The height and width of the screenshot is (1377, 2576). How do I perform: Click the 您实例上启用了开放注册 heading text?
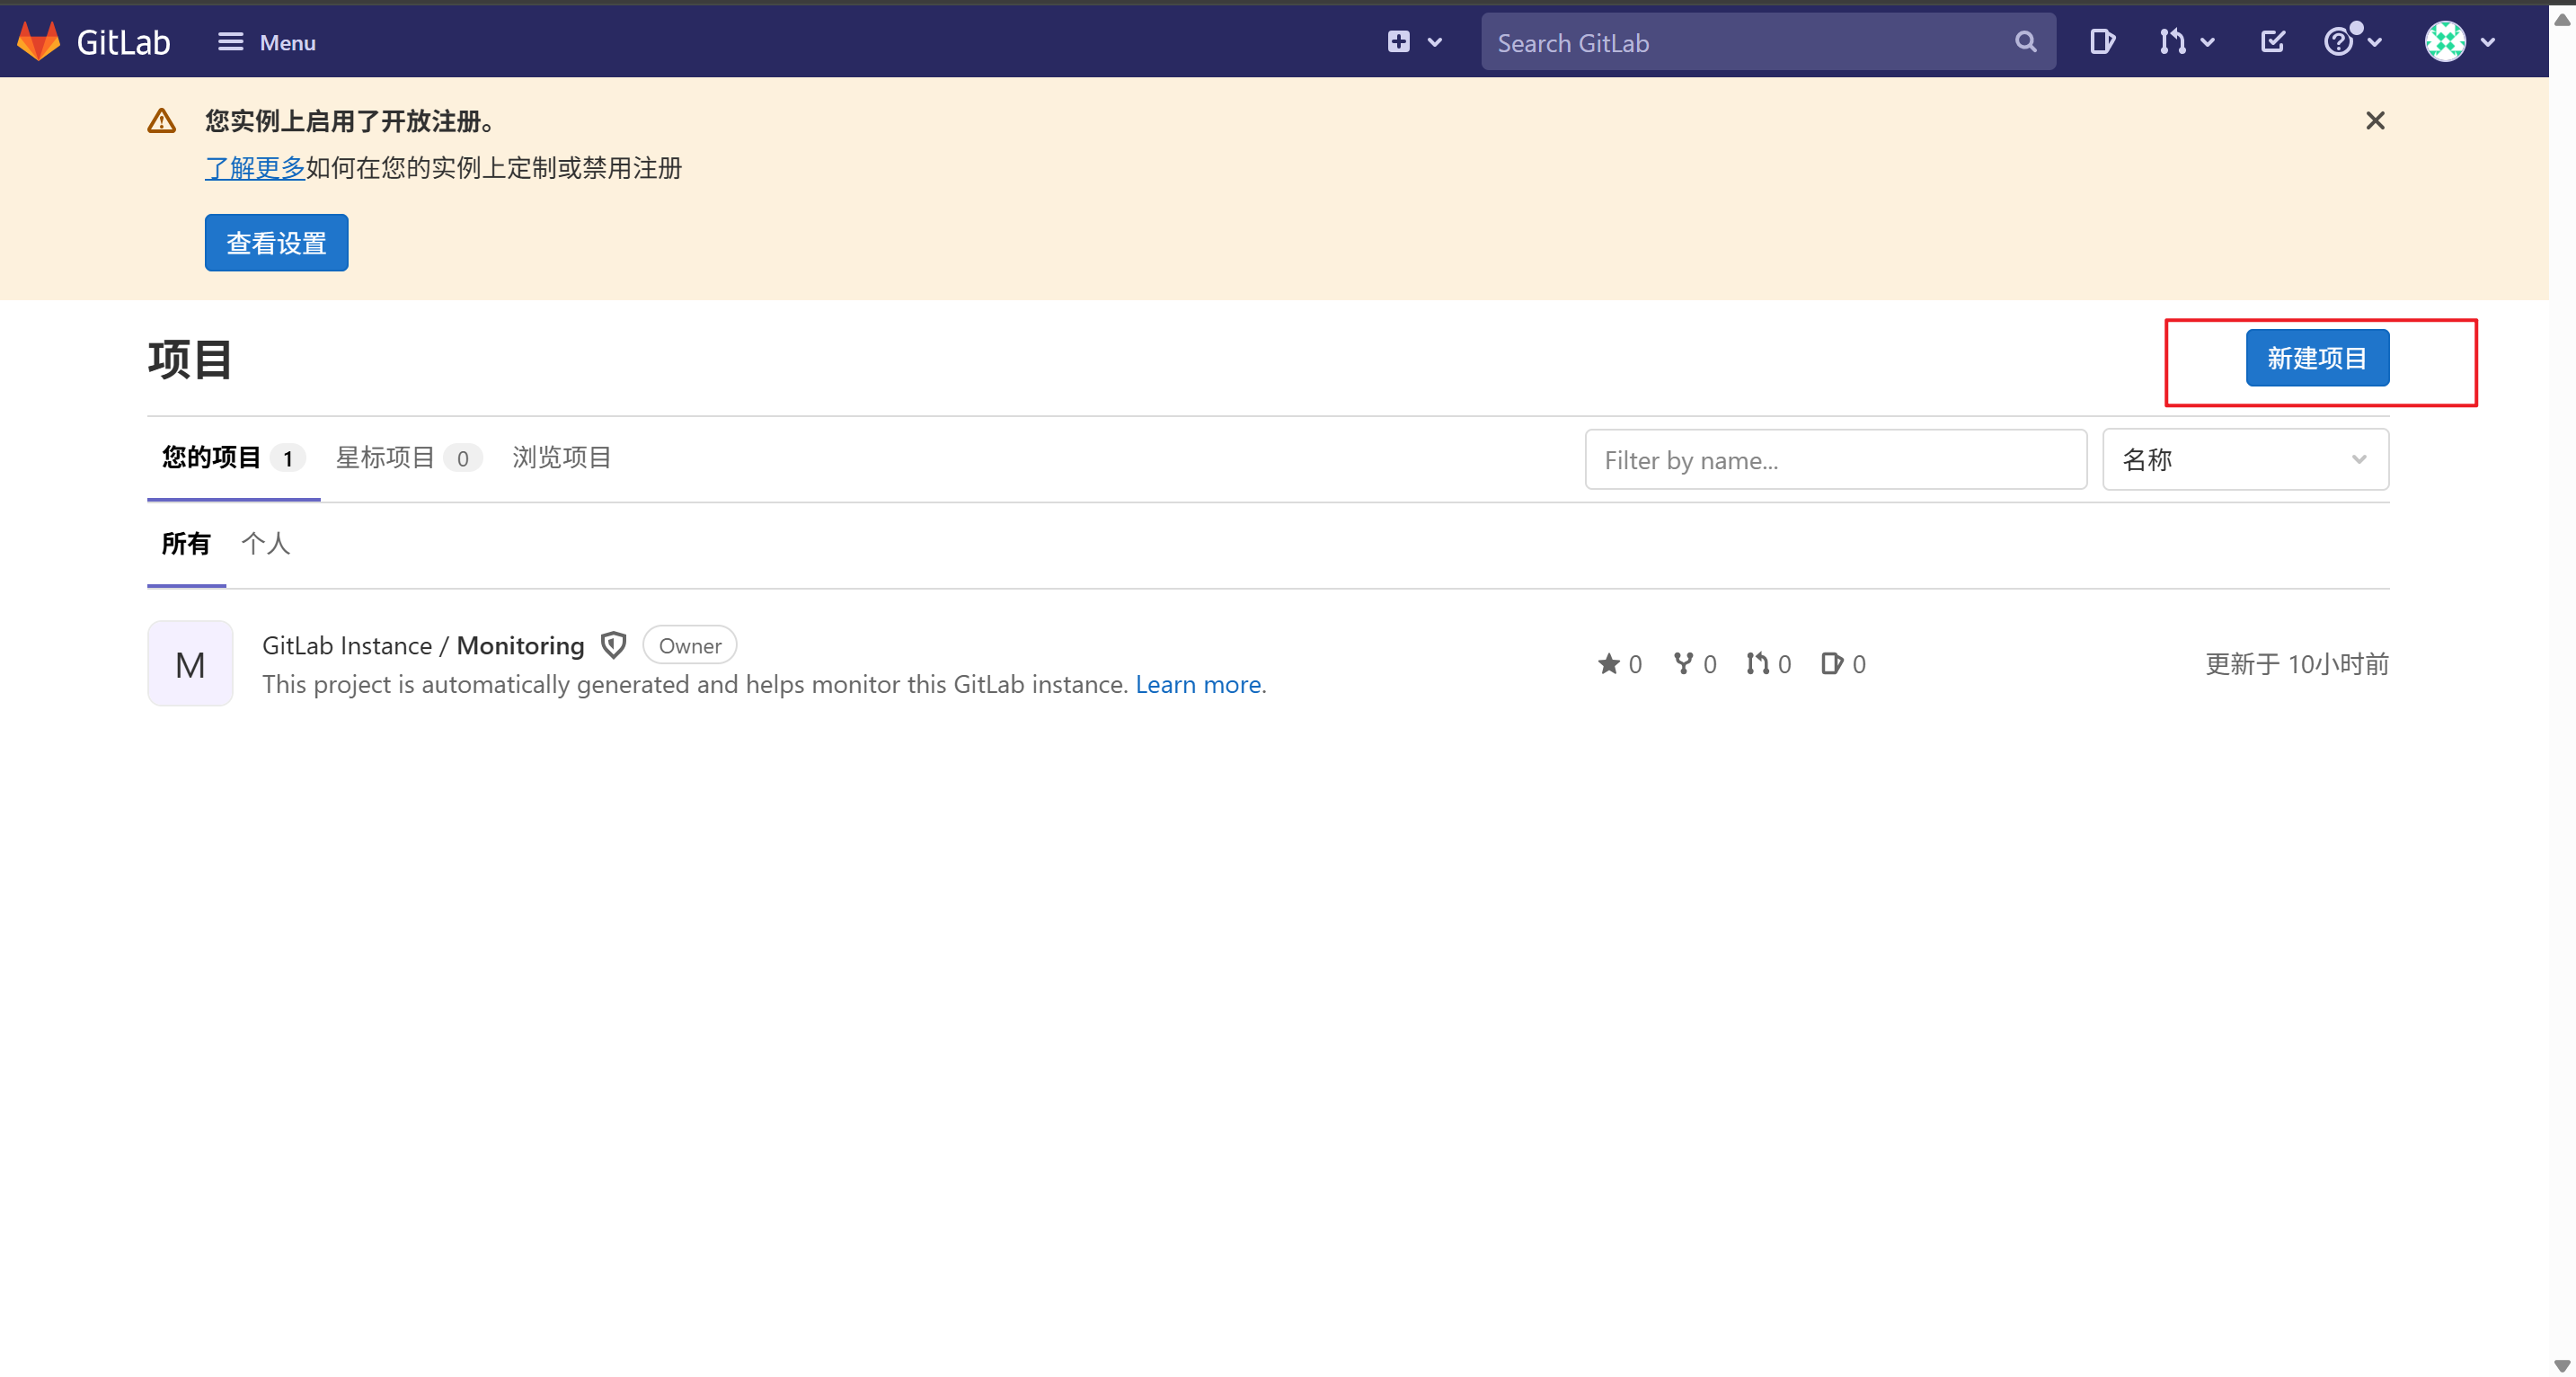click(x=350, y=121)
